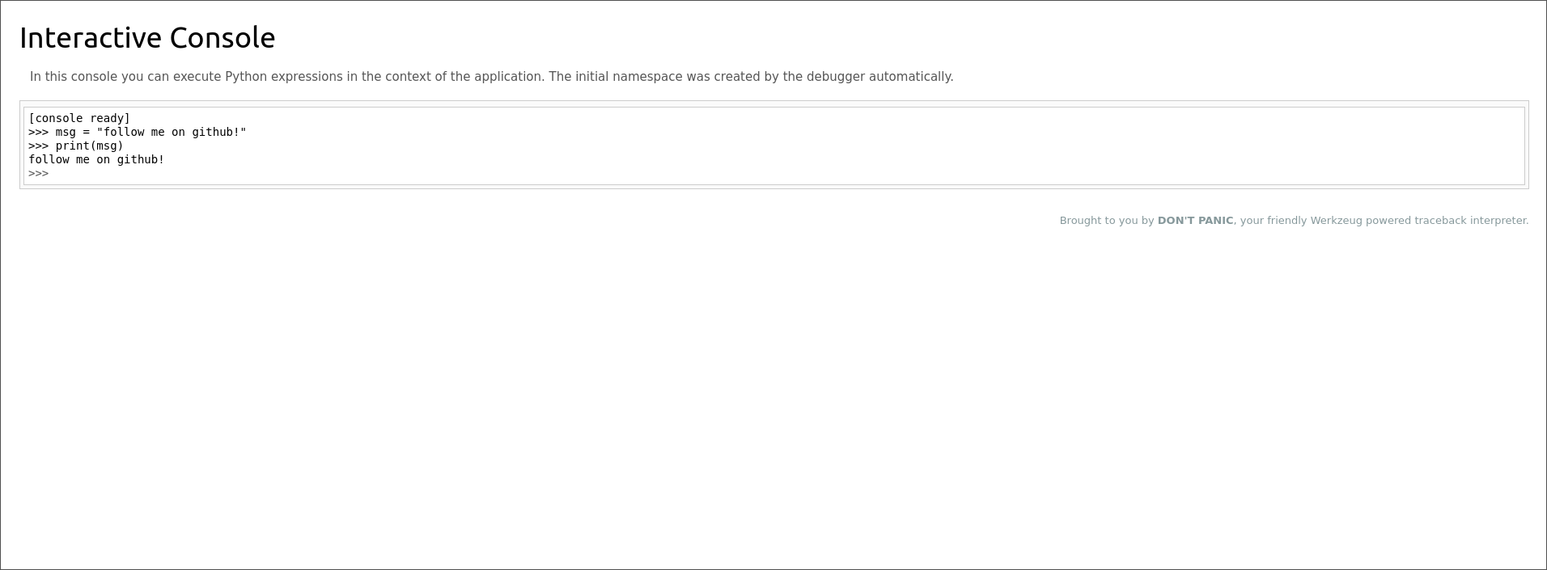Click the word automatically ending the description

(910, 77)
